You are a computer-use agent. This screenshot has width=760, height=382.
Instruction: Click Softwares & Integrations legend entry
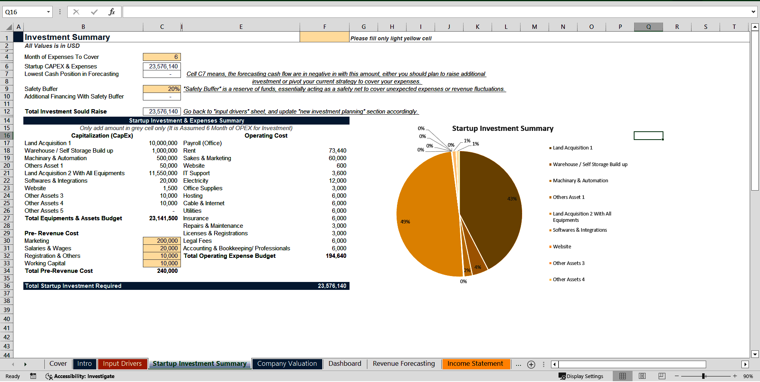[x=579, y=230]
